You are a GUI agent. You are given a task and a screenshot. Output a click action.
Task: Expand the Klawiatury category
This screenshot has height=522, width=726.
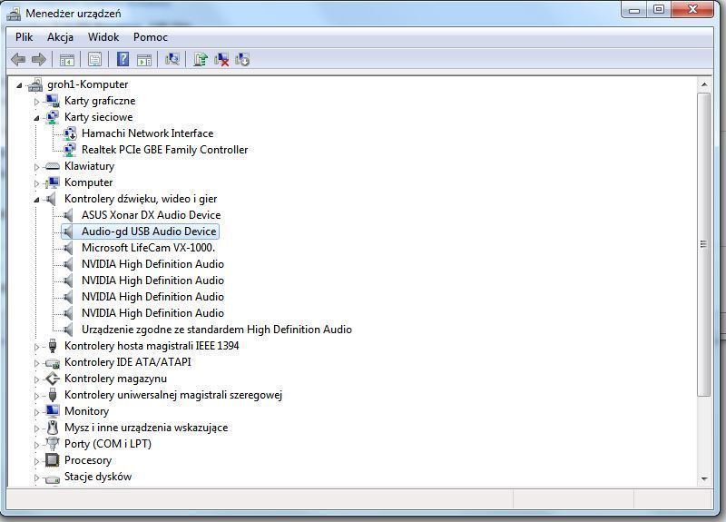(x=36, y=167)
